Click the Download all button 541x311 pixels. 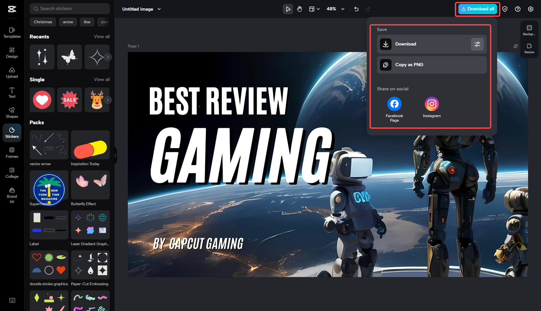478,9
